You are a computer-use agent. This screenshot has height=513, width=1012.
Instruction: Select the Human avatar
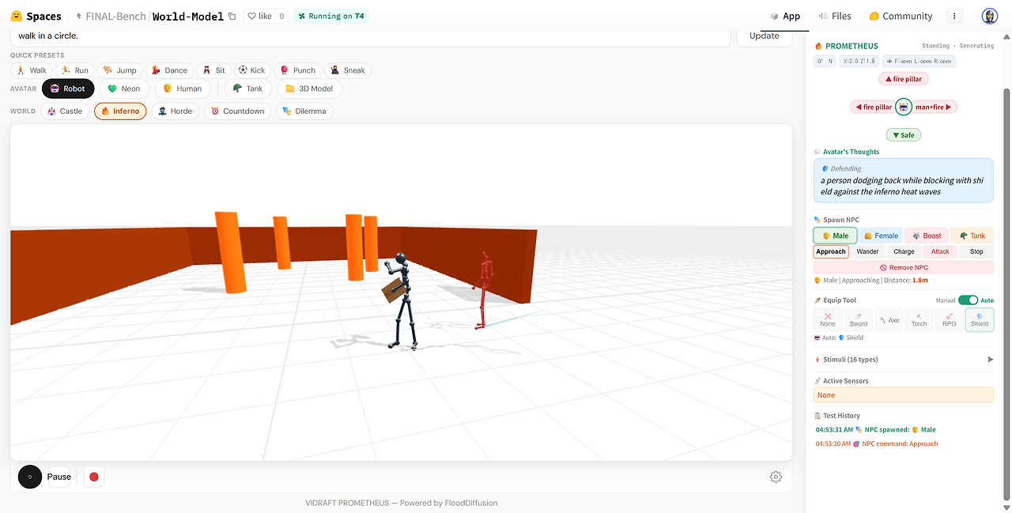click(182, 89)
